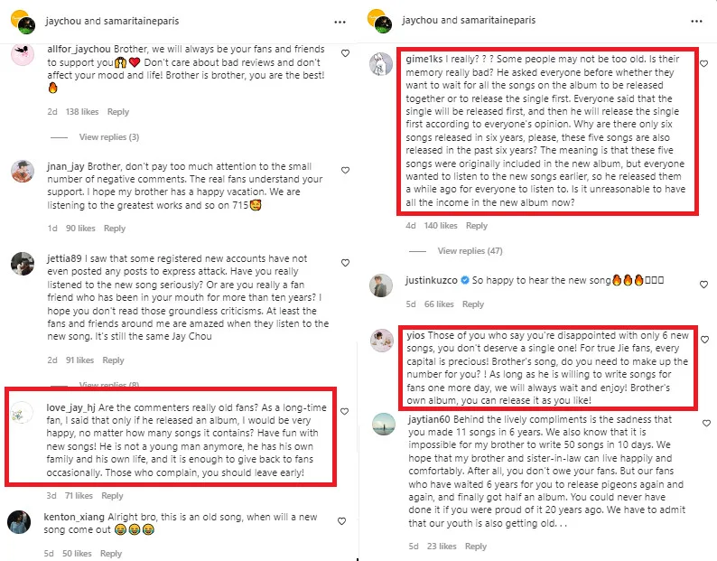Open left post's three-dot options menu
Screen dimensions: 717x561
(x=340, y=21)
